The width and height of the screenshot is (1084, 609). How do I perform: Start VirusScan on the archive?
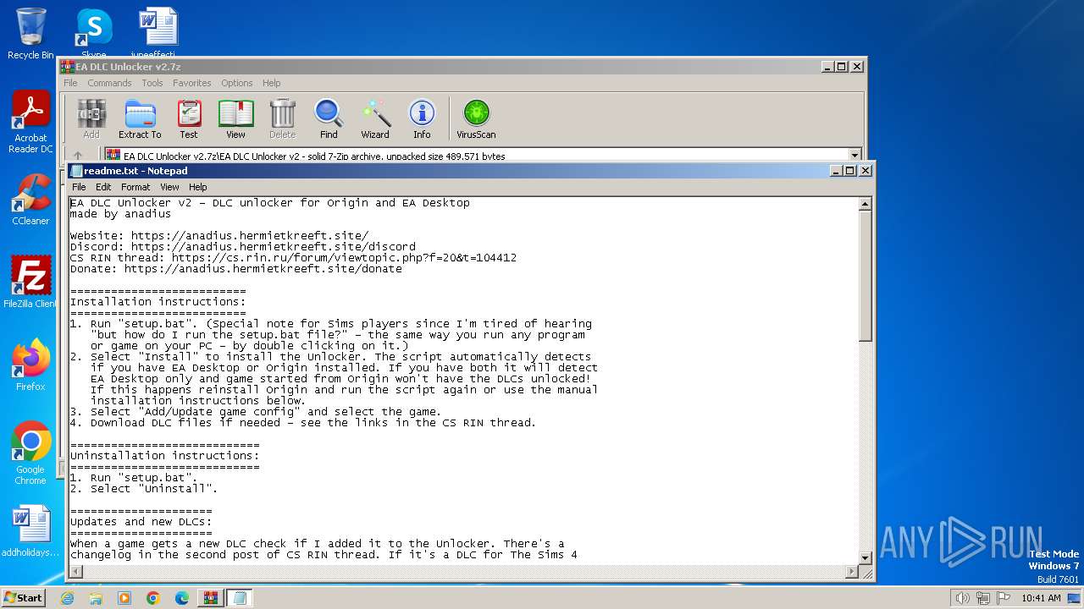[x=476, y=119]
